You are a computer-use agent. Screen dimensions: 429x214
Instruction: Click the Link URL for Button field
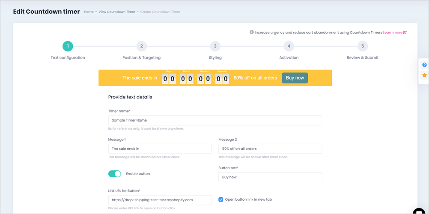tap(160, 200)
